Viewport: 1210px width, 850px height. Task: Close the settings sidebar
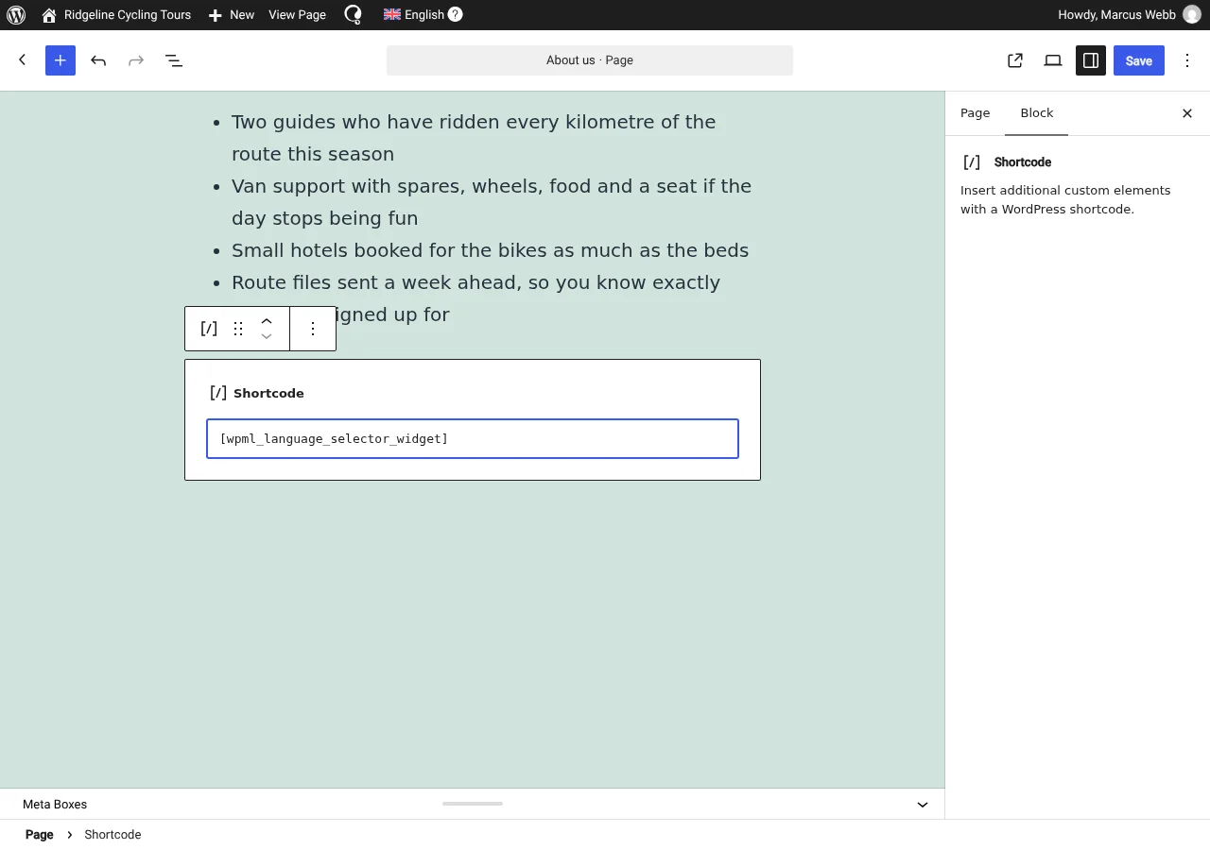coord(1187,113)
